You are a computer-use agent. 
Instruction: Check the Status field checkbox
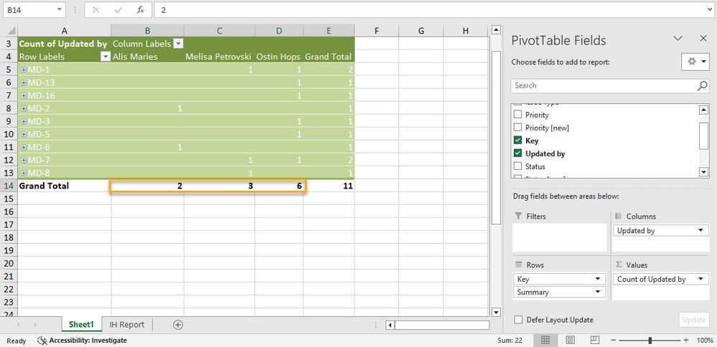(518, 166)
